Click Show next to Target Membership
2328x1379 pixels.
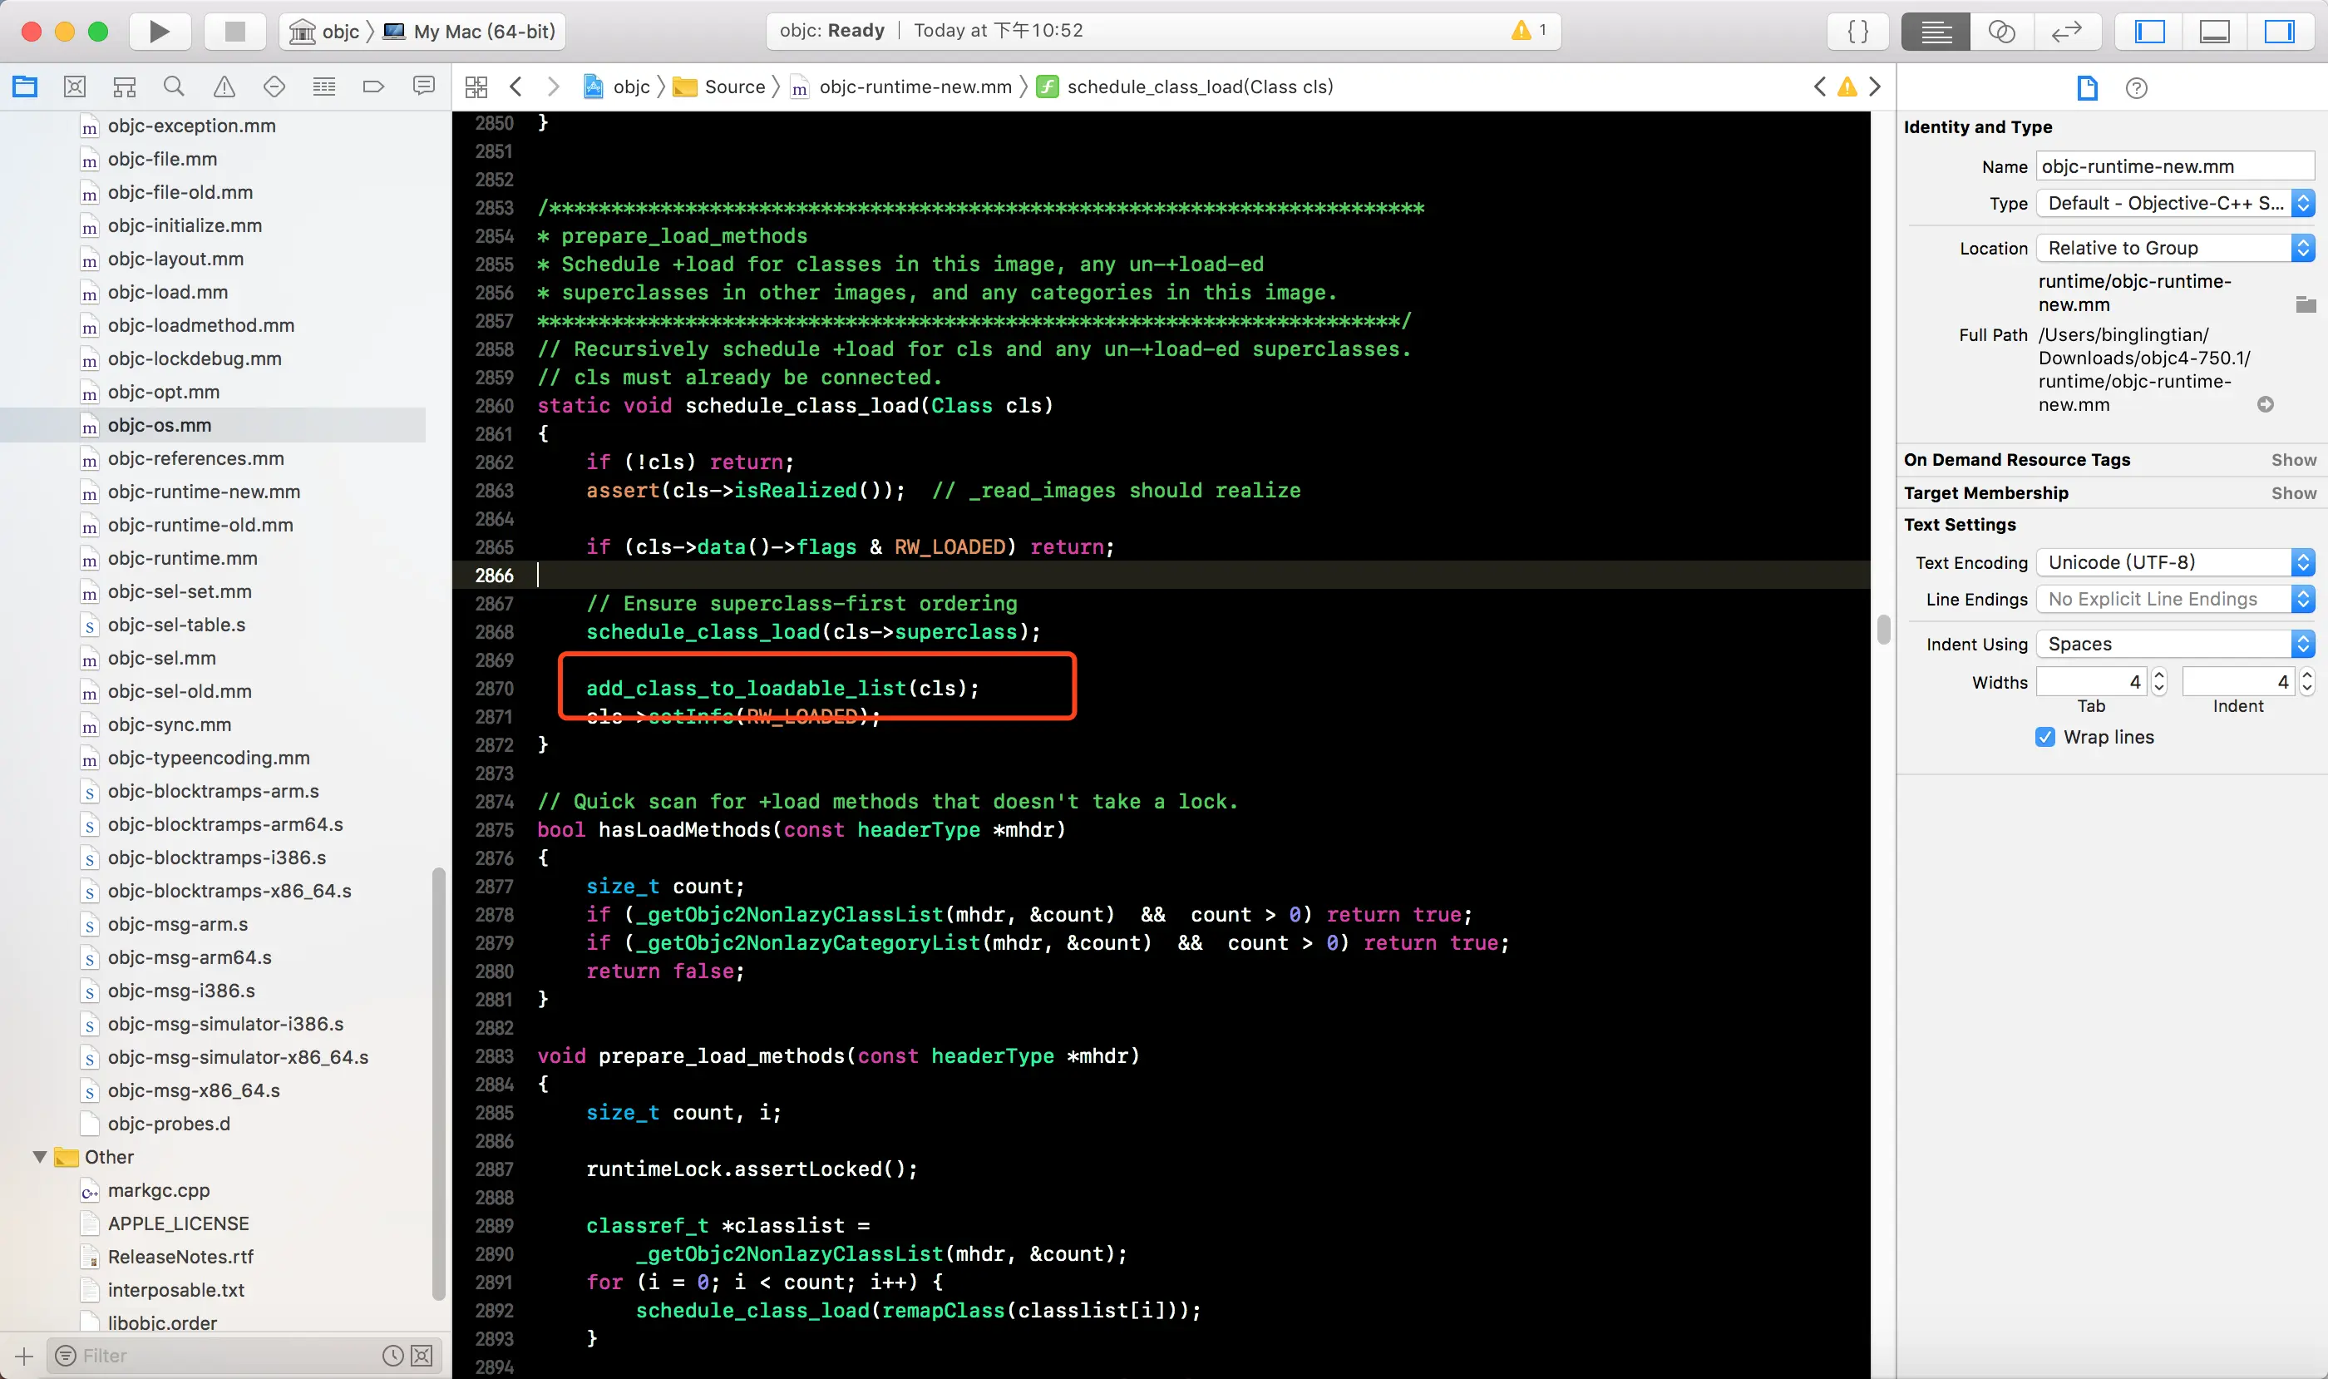[2293, 493]
